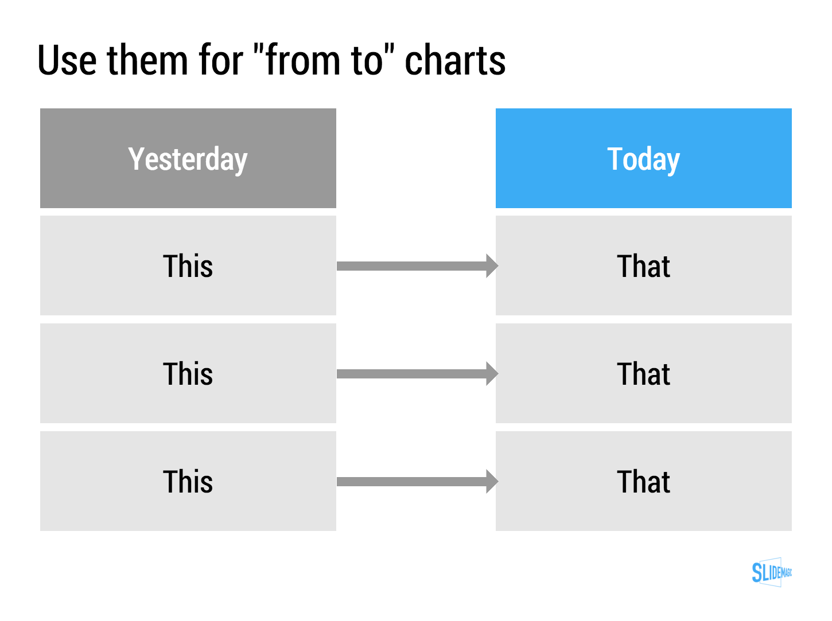This screenshot has width=832, height=621.
Task: Select the gray Yesterday header box
Action: pyautogui.click(x=188, y=158)
